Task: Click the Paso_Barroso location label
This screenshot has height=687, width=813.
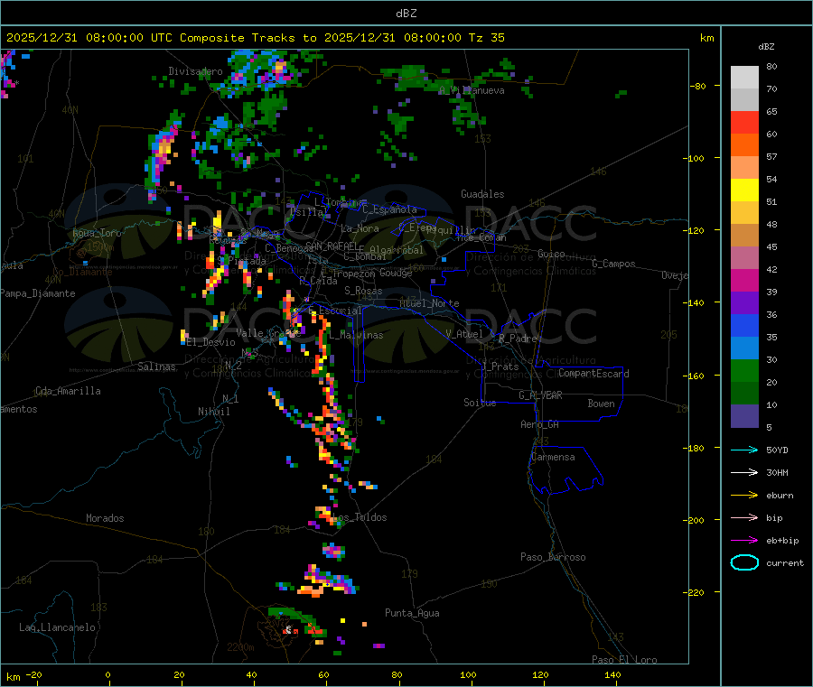Action: (553, 557)
